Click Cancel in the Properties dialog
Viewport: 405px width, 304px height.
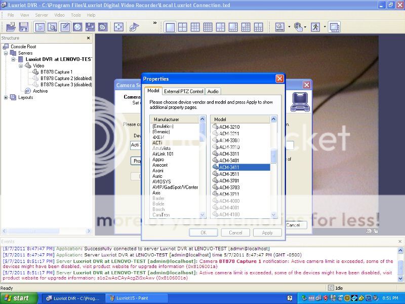tap(235, 233)
